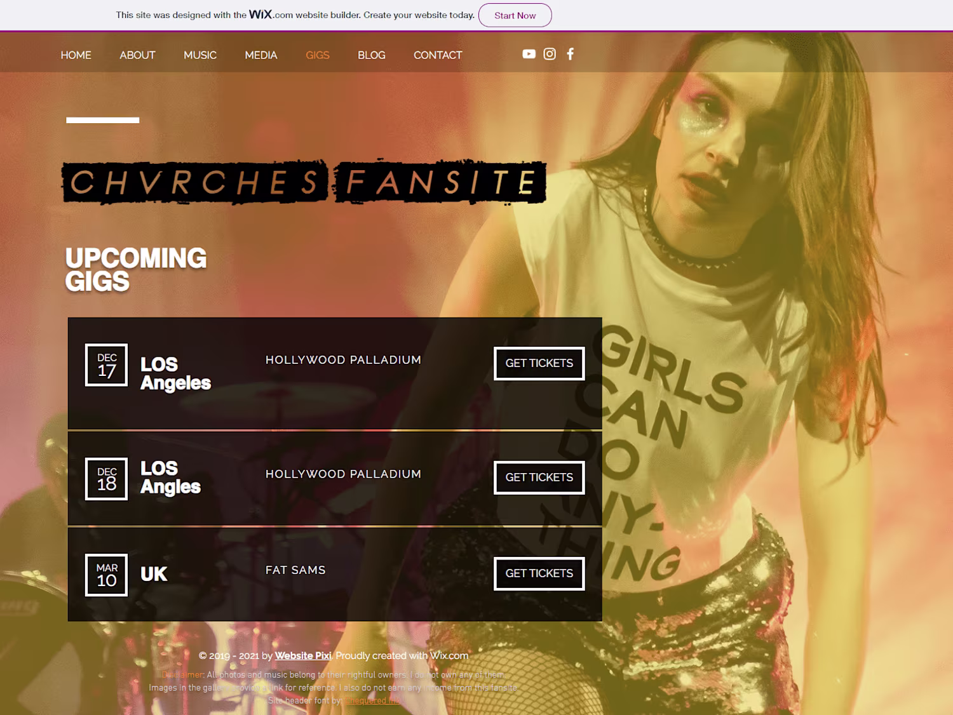Click the 'LOS Angeles' city name
This screenshot has width=953, height=715.
[x=175, y=373]
